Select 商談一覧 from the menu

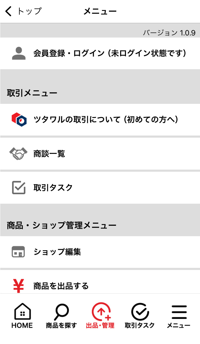[49, 154]
